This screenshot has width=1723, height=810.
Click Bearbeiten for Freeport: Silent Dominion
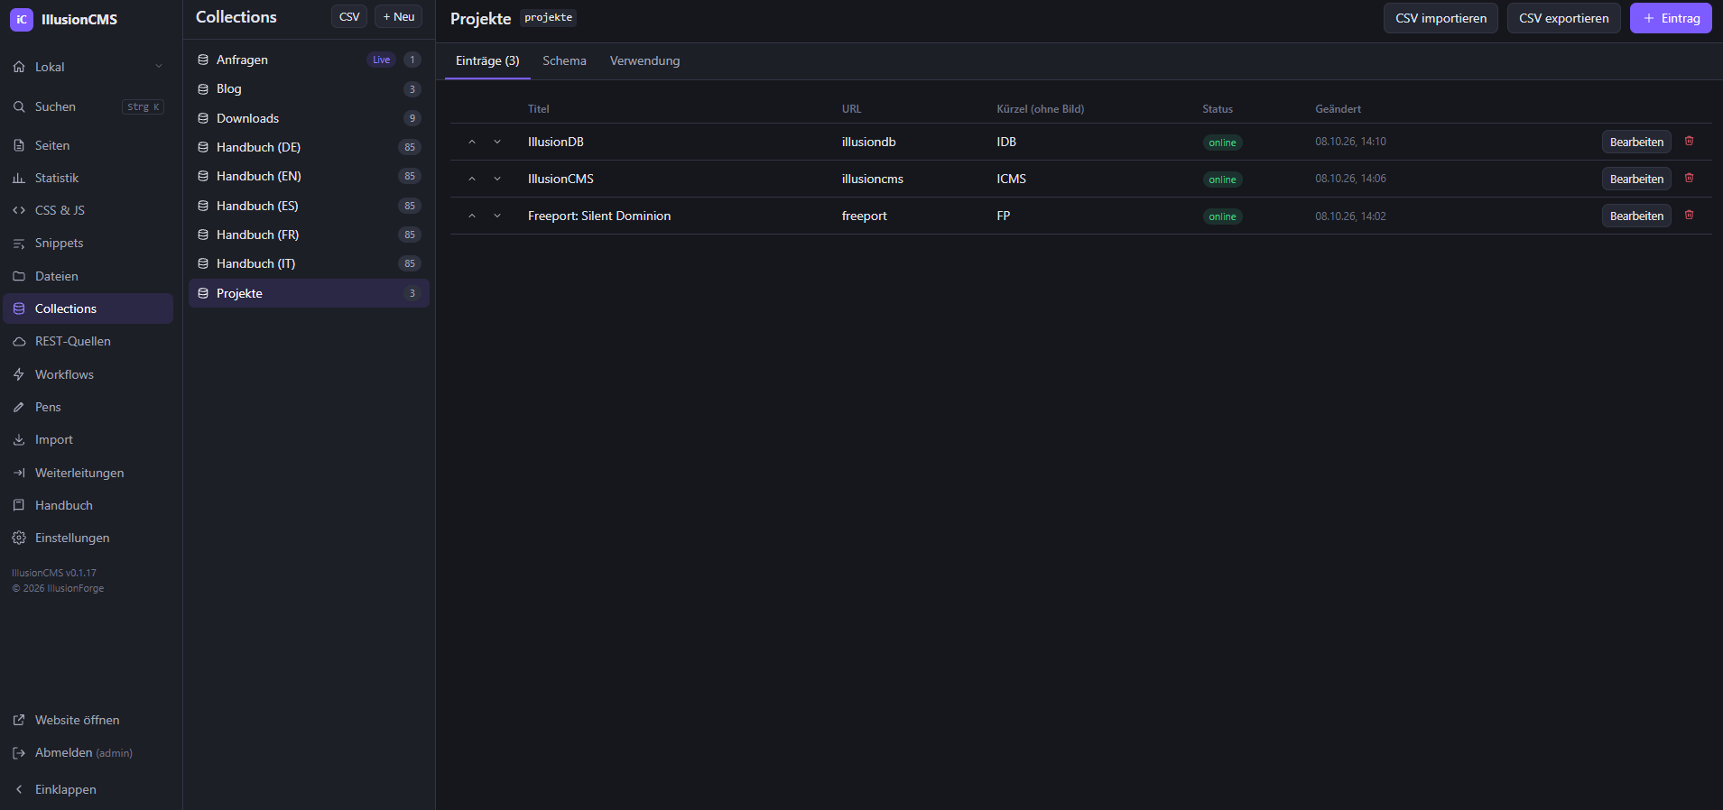pyautogui.click(x=1636, y=216)
